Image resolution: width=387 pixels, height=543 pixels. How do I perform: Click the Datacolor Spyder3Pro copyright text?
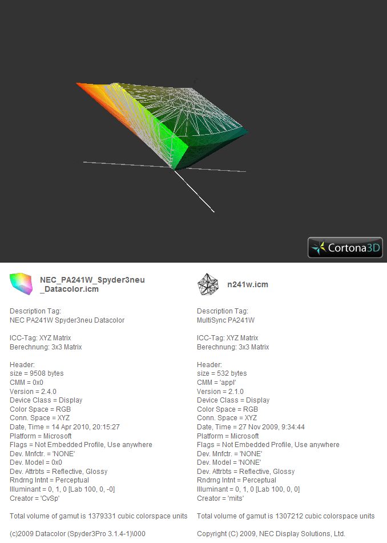click(78, 534)
